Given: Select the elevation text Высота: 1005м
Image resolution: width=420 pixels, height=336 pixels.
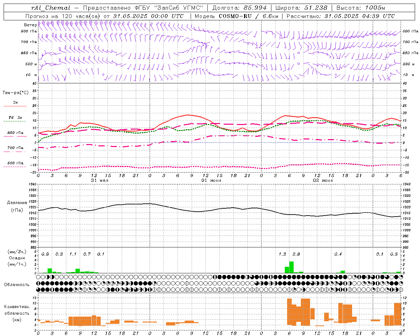Looking at the screenshot, I should tap(361, 8).
